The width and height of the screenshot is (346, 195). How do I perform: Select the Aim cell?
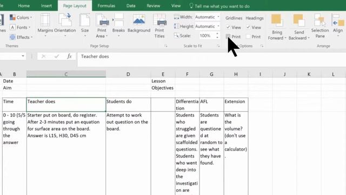click(x=15, y=88)
